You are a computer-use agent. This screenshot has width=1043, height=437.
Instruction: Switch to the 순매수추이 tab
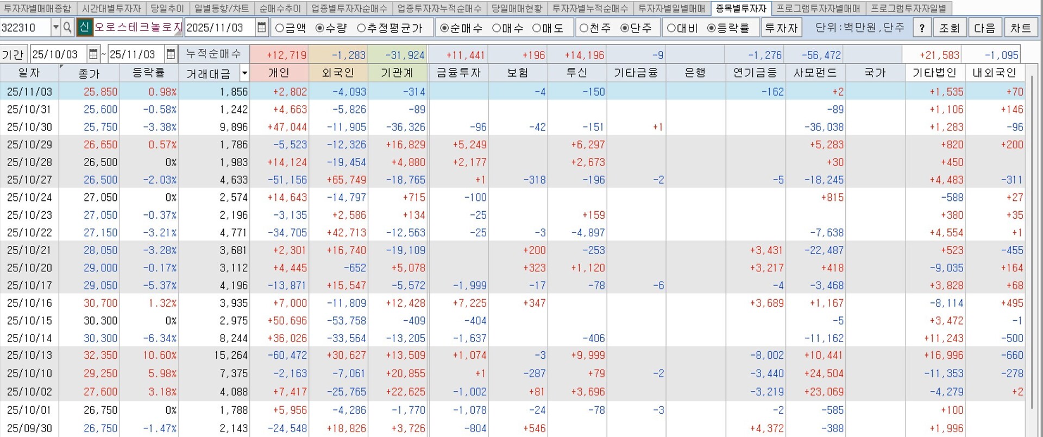click(x=280, y=8)
